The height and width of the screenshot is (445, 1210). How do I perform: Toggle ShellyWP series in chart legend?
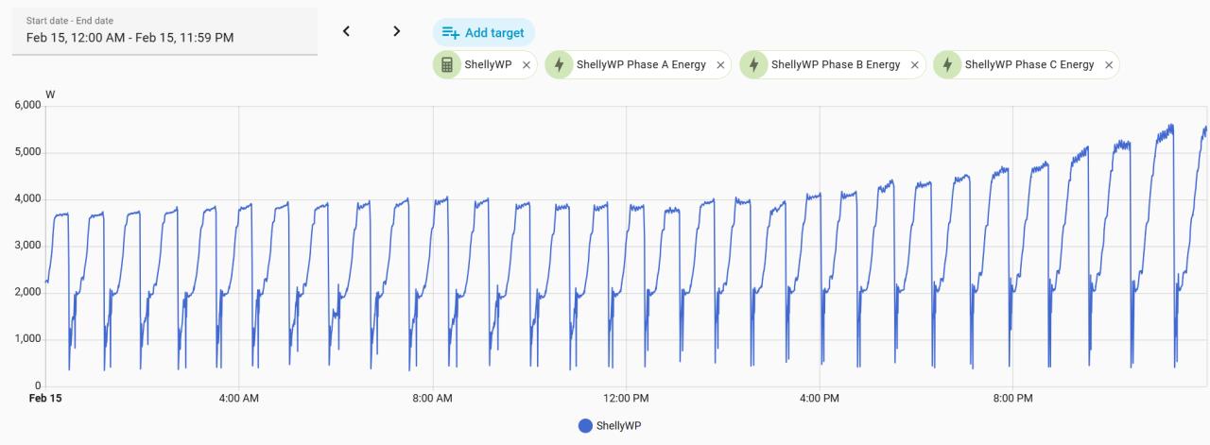(619, 426)
